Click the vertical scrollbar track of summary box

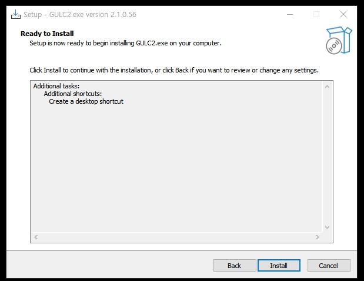coord(328,157)
